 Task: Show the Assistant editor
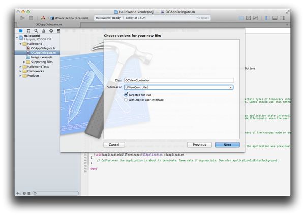249,18
